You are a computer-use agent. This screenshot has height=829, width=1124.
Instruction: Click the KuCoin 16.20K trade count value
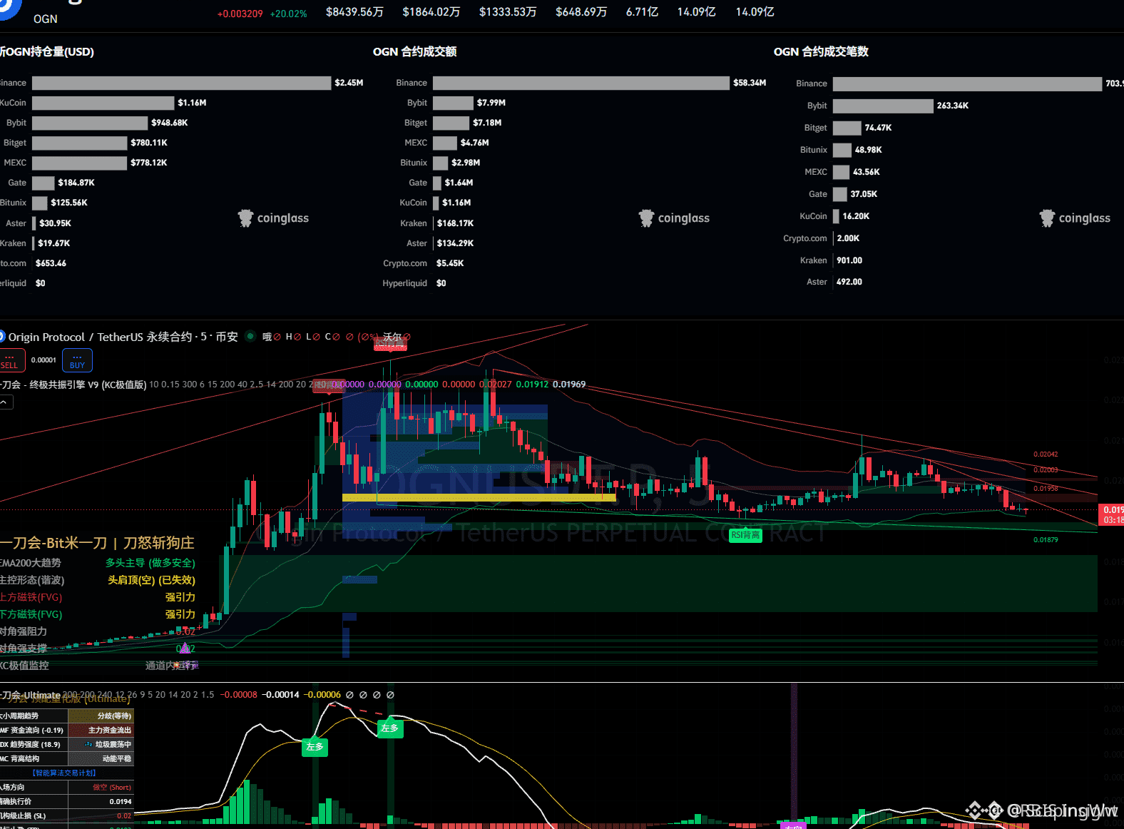pos(856,216)
